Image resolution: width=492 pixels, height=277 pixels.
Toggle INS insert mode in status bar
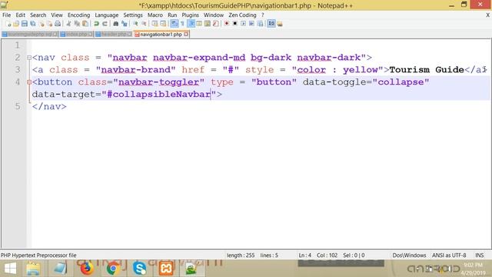click(x=480, y=255)
